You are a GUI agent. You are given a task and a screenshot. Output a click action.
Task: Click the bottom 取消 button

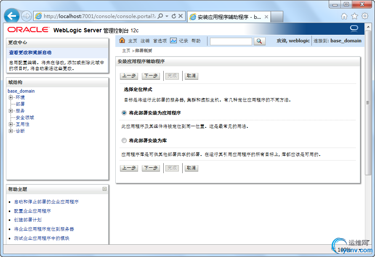[191, 168]
